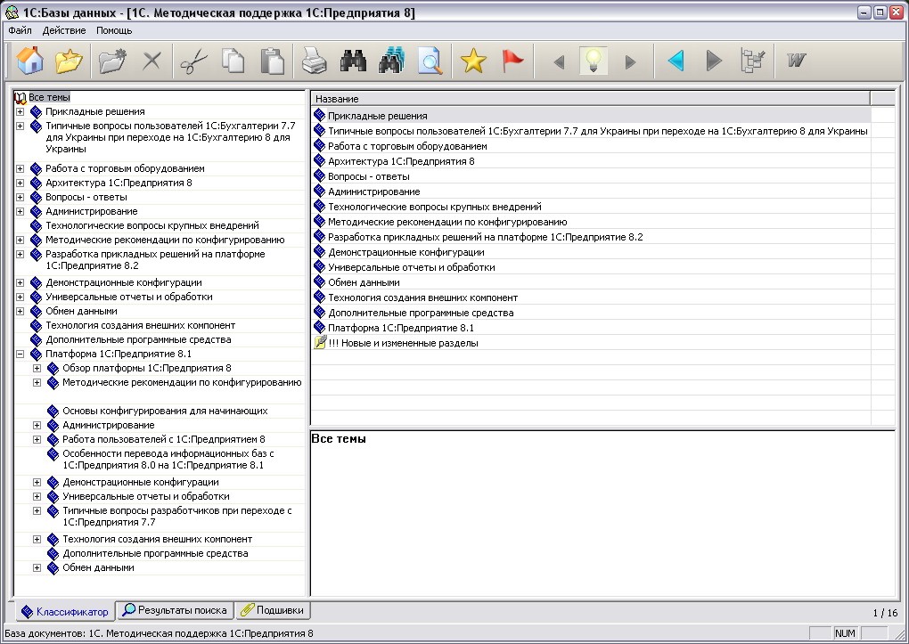Go back with the blue left arrow

[676, 61]
